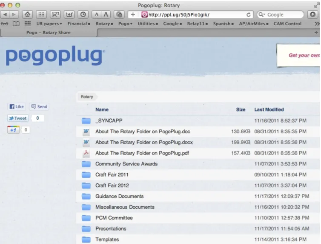Open Presentations folder icon
Screen dimensions: 321x244
(86, 229)
